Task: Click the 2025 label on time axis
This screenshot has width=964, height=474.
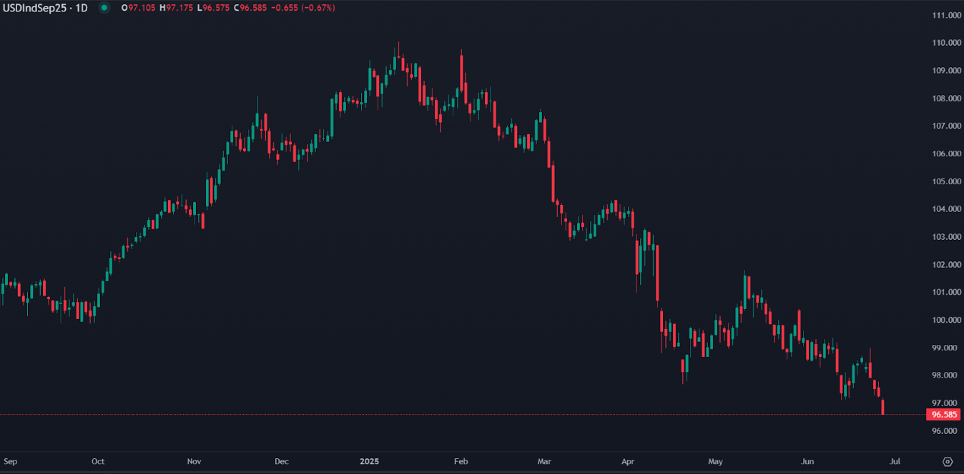Action: pyautogui.click(x=370, y=462)
